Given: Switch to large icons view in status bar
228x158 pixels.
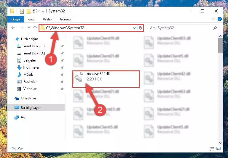Looking at the screenshot, I should (219, 149).
